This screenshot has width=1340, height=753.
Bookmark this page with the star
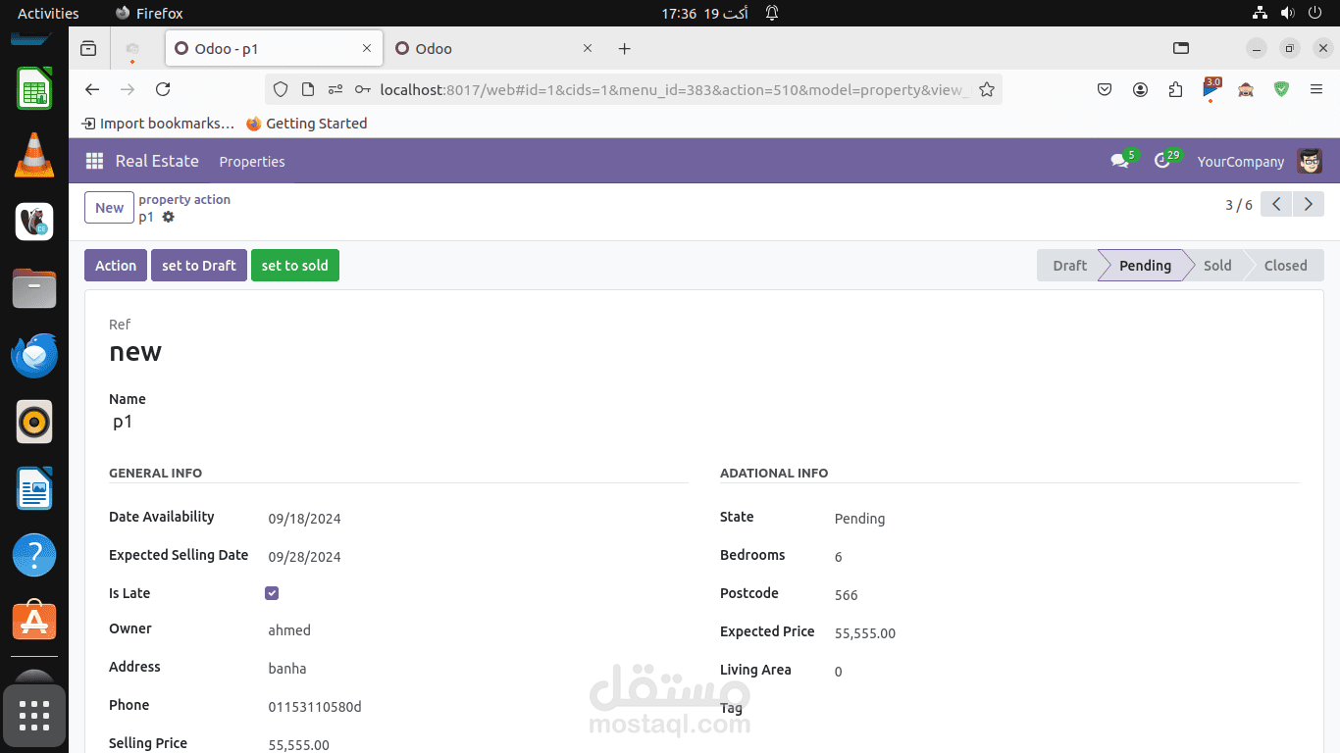[x=987, y=89]
